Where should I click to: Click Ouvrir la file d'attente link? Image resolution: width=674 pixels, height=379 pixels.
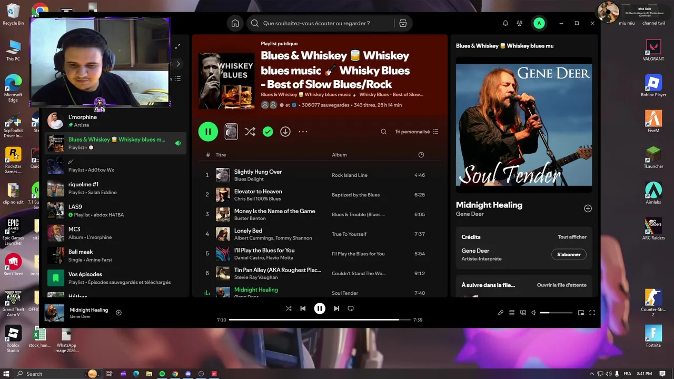pyautogui.click(x=561, y=285)
